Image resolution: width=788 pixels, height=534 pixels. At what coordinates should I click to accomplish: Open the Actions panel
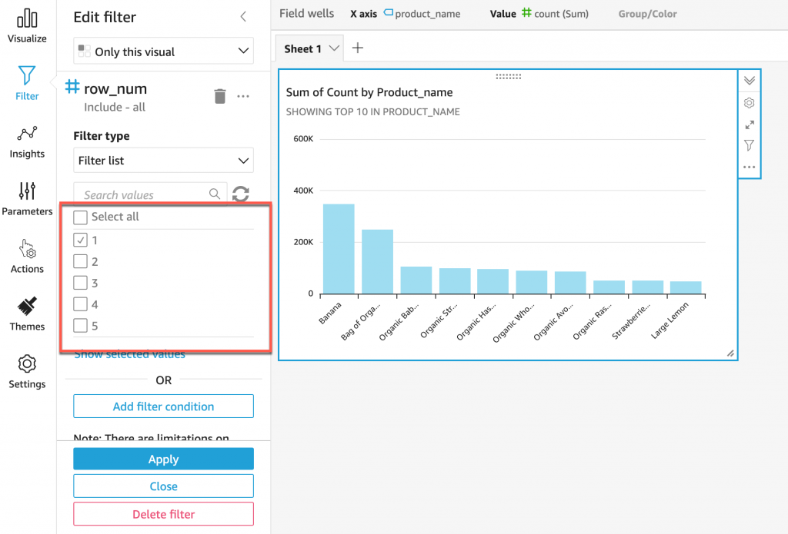pos(27,256)
